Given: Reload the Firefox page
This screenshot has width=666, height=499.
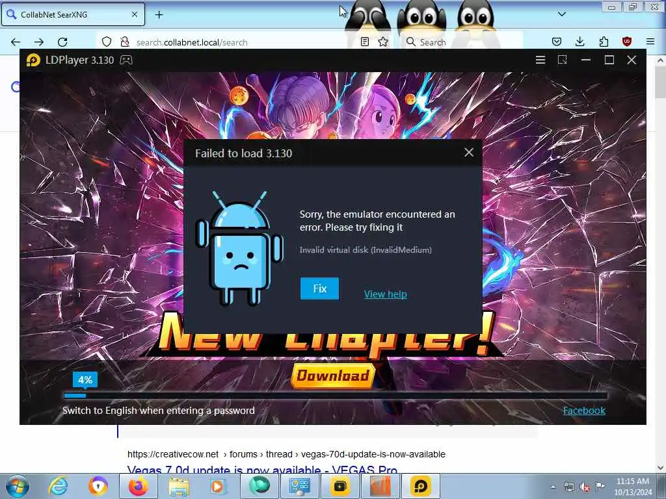Looking at the screenshot, I should pos(62,42).
